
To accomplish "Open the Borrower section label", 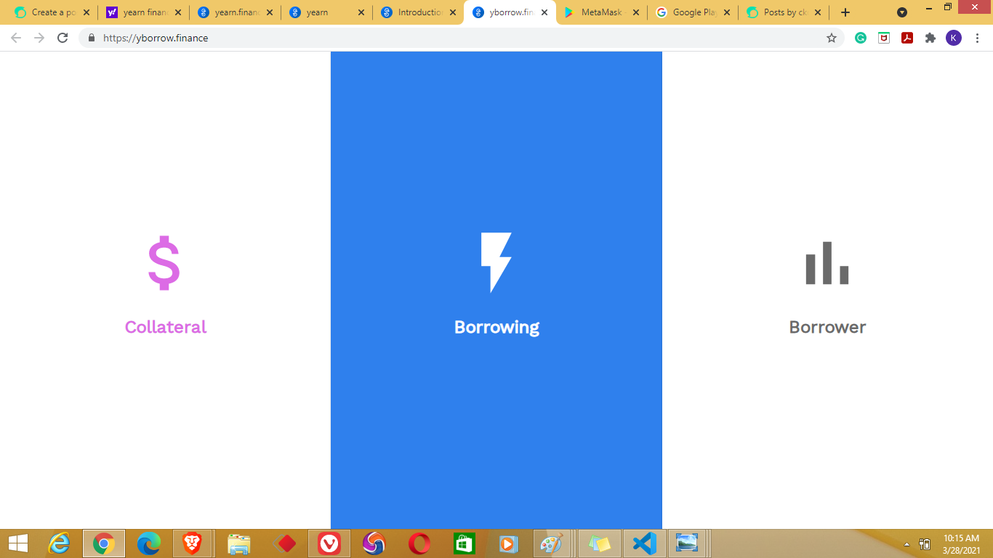I will tap(827, 327).
